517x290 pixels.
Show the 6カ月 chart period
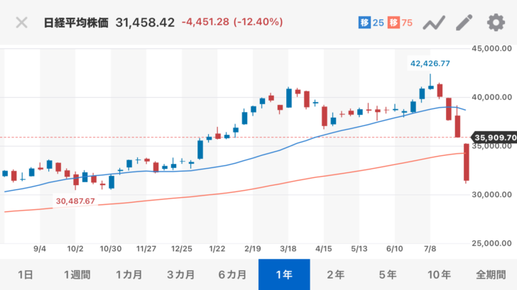(232, 274)
